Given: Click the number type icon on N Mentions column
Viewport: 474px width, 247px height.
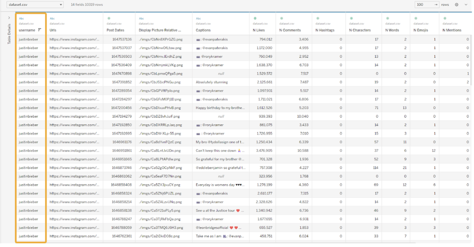Looking at the screenshot, I should 445,18.
